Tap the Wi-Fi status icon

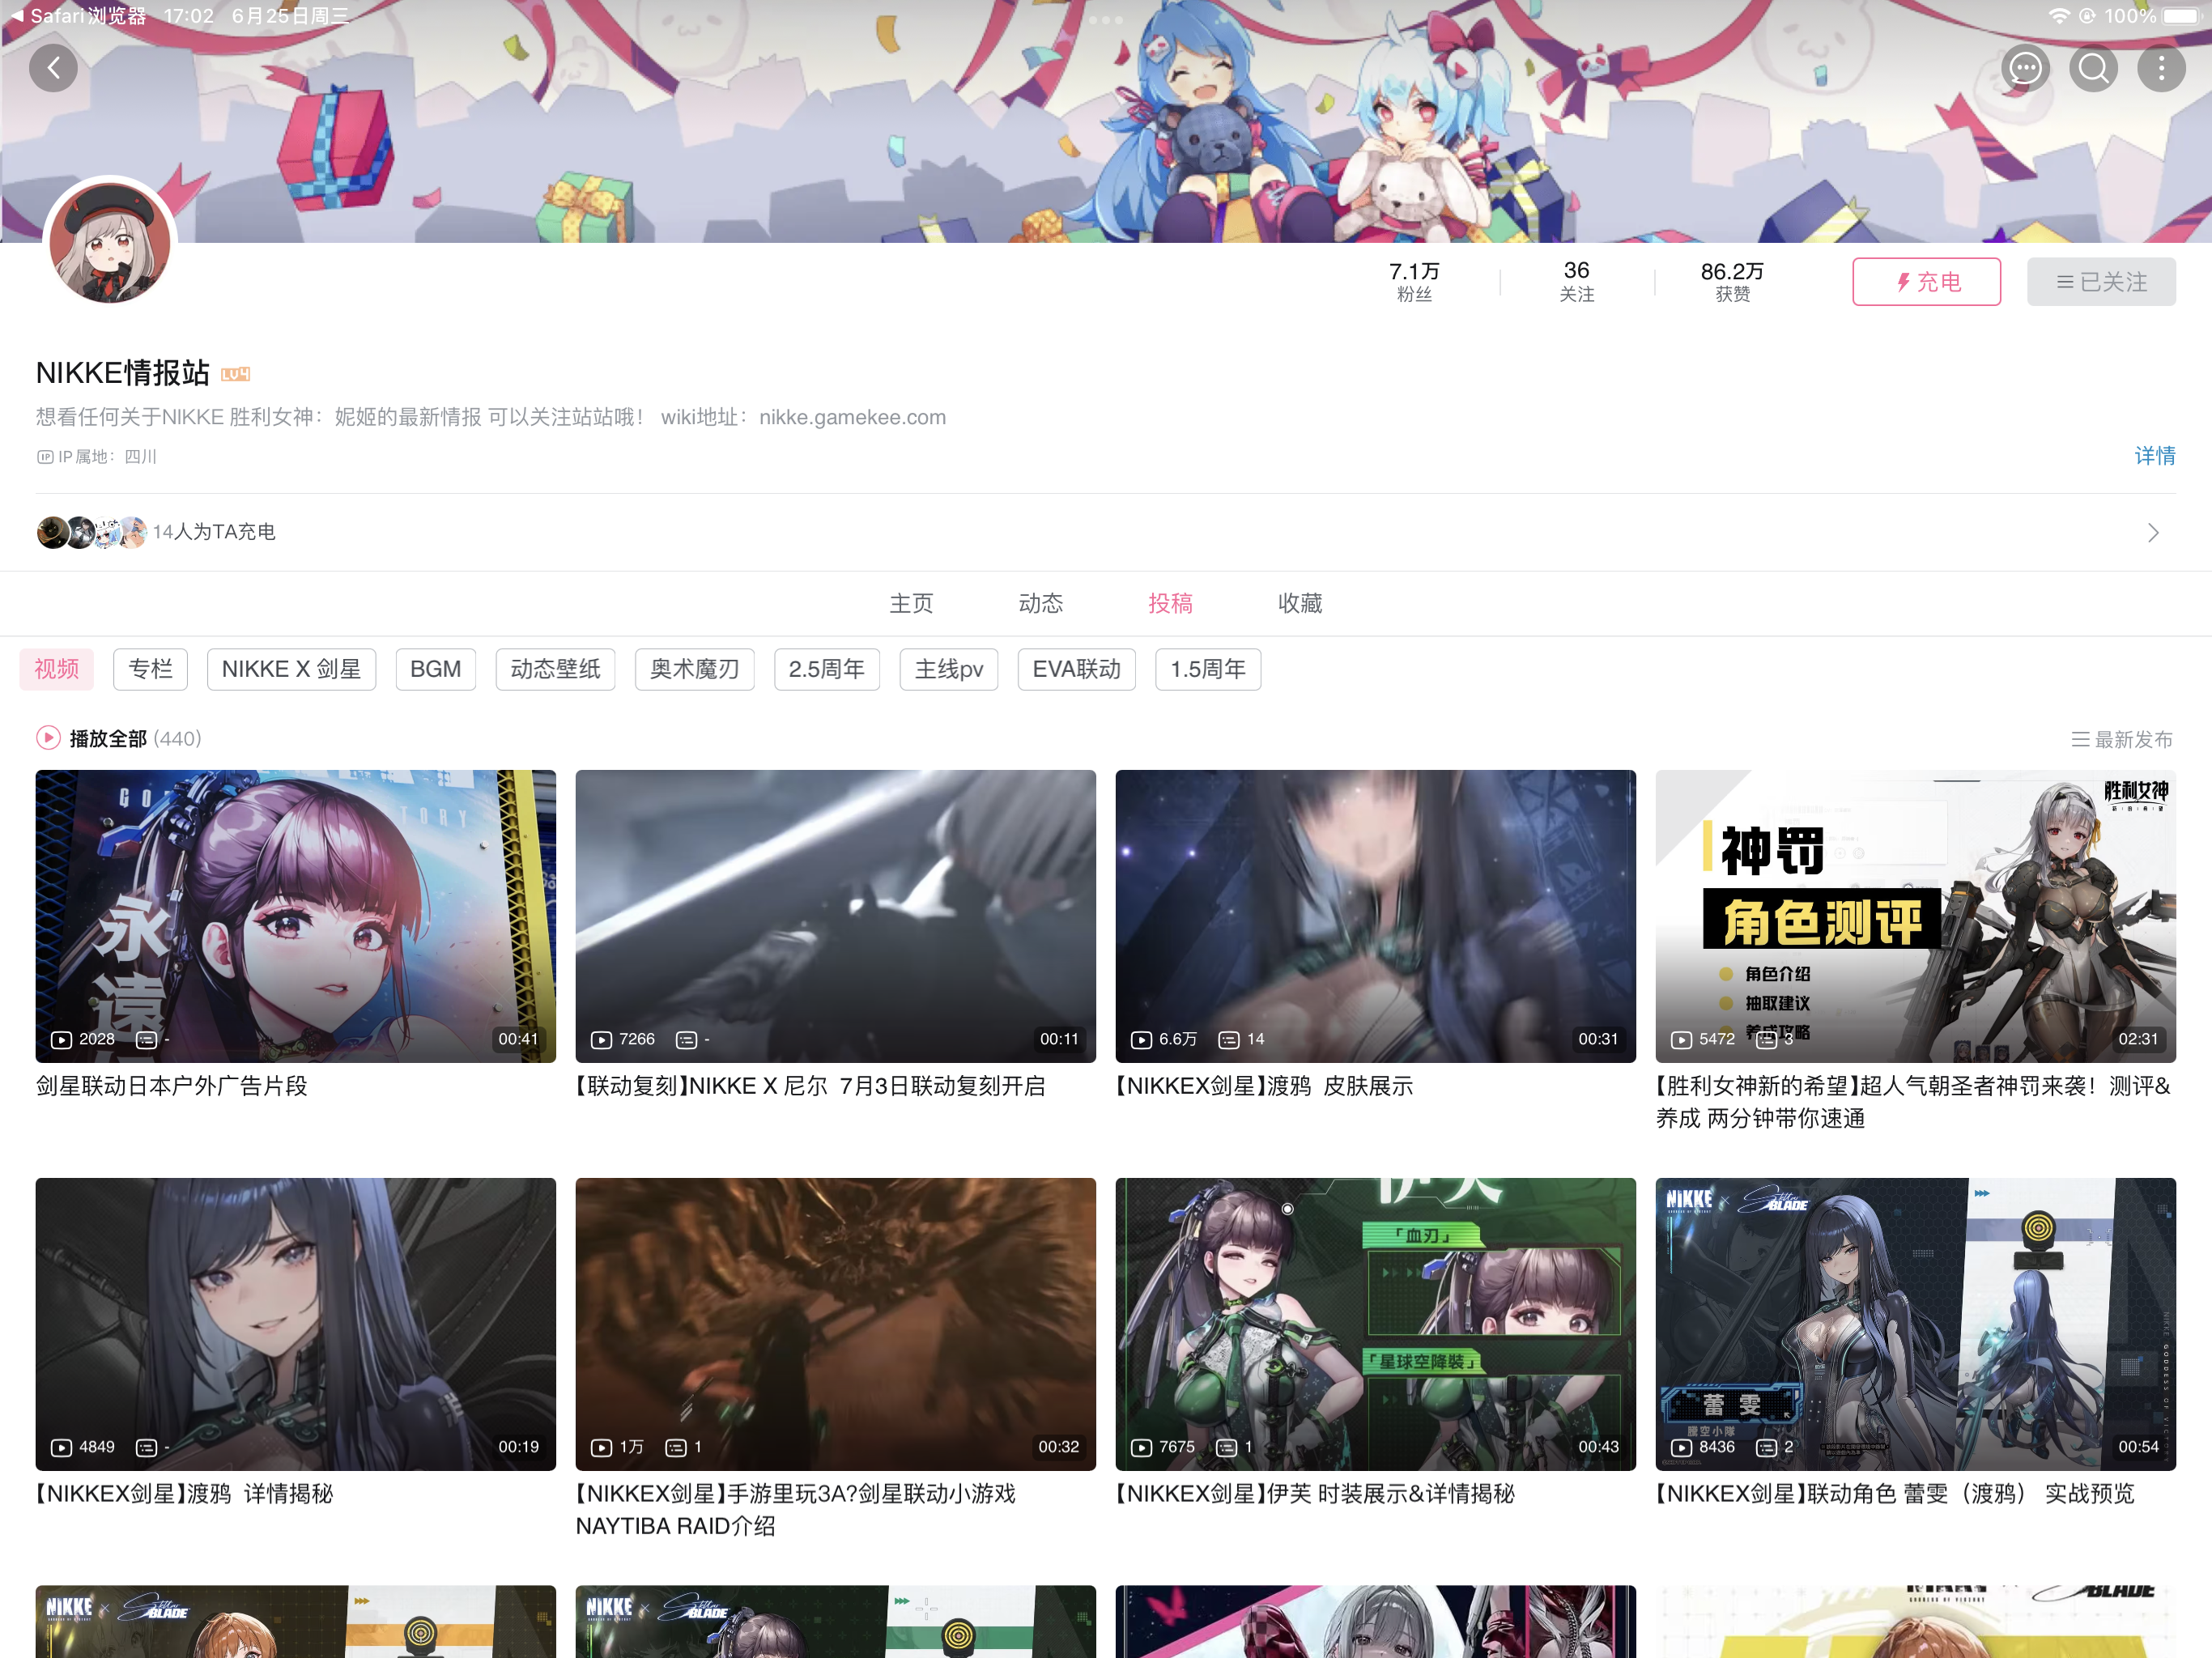click(2058, 16)
